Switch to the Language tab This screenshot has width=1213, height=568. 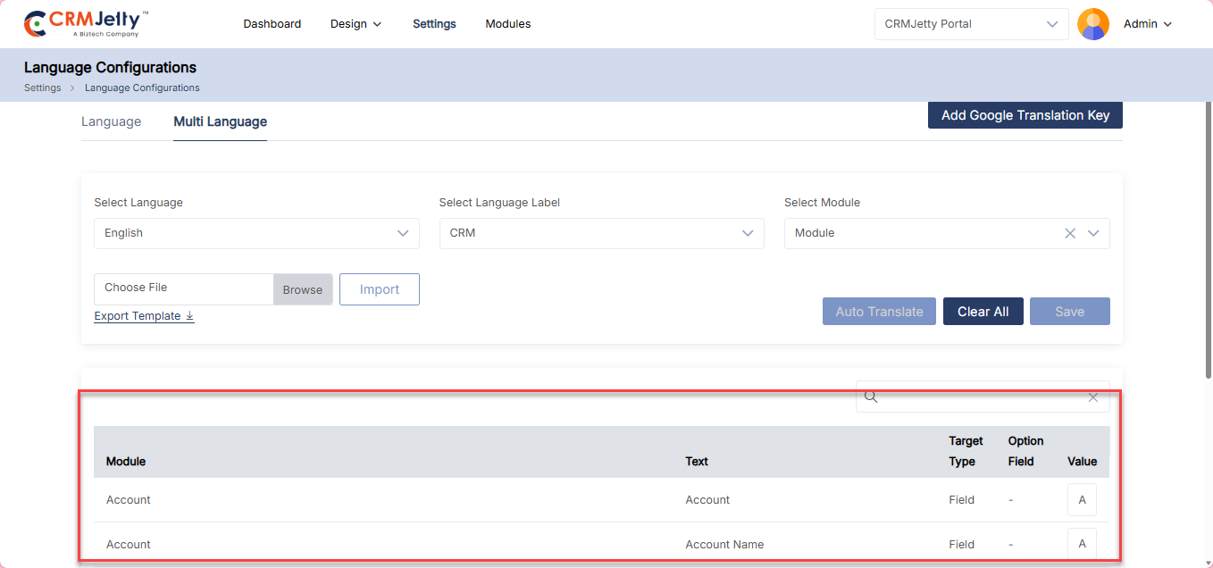point(111,121)
